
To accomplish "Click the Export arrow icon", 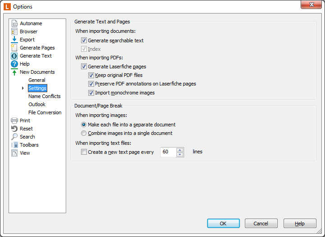I will click(x=14, y=40).
